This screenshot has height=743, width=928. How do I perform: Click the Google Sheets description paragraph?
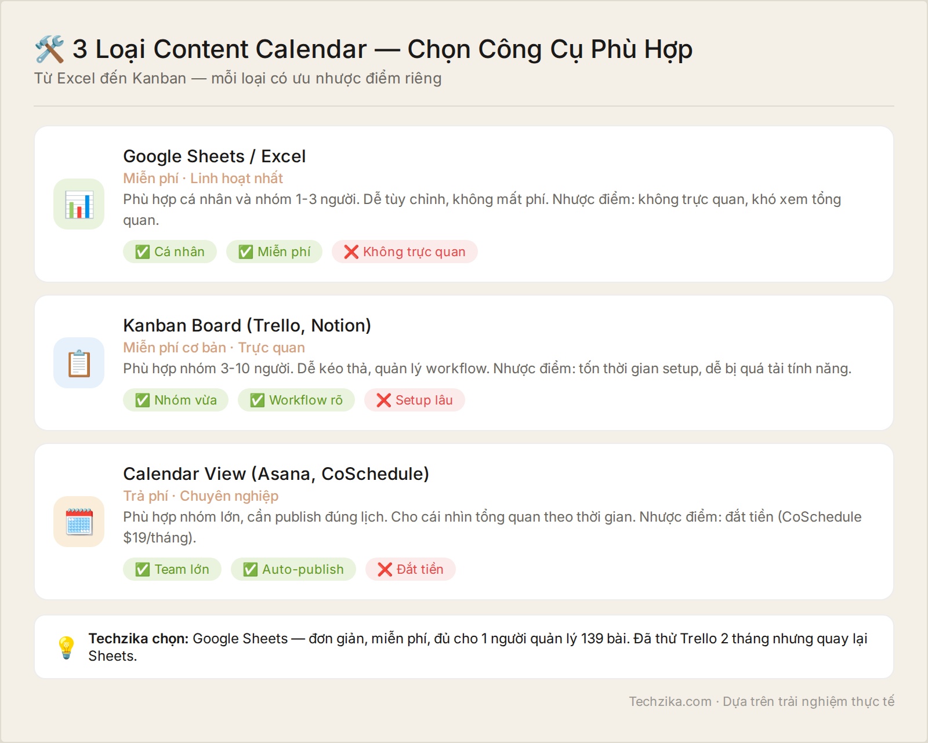tap(482, 210)
